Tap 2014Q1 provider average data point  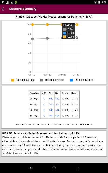pyautogui.click(x=32, y=24)
